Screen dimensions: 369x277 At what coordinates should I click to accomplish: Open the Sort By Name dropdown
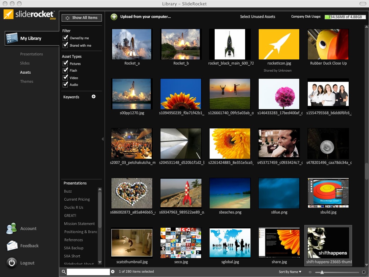click(x=290, y=272)
